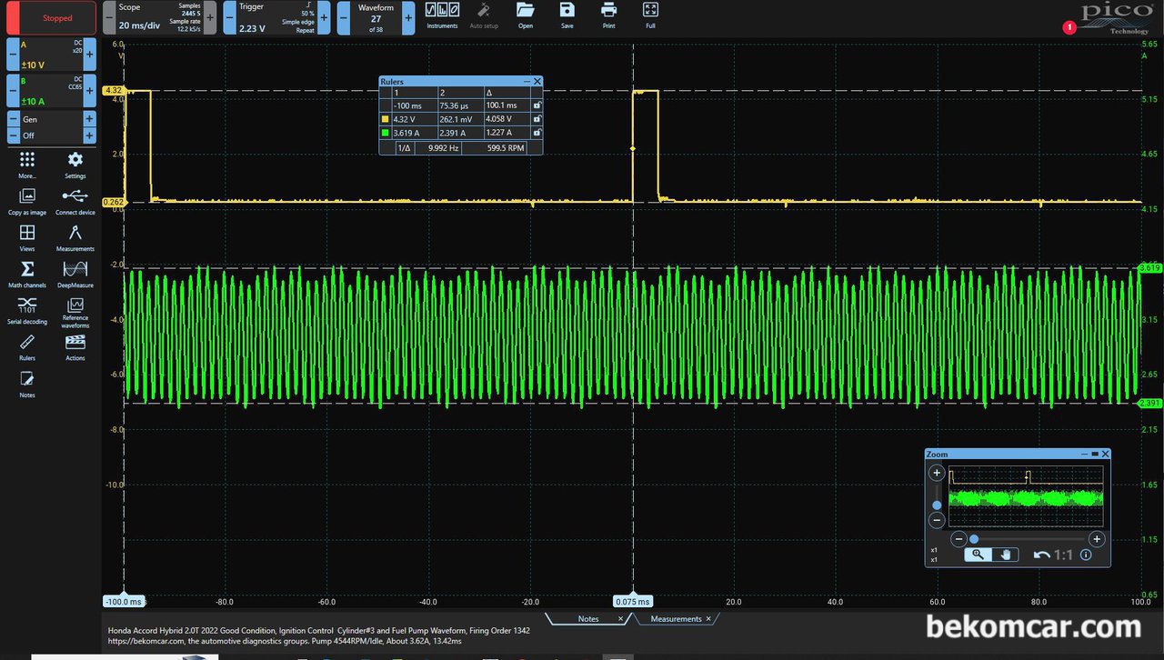Open Reference waveforms
The width and height of the screenshot is (1164, 660).
pyautogui.click(x=75, y=312)
